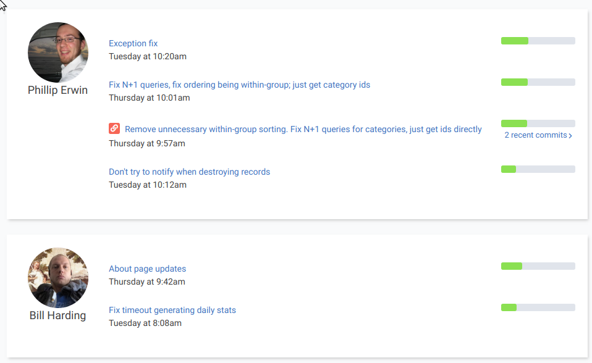Open Bill Harding's profile photo
Viewport: 592px width, 363px height.
(58, 278)
